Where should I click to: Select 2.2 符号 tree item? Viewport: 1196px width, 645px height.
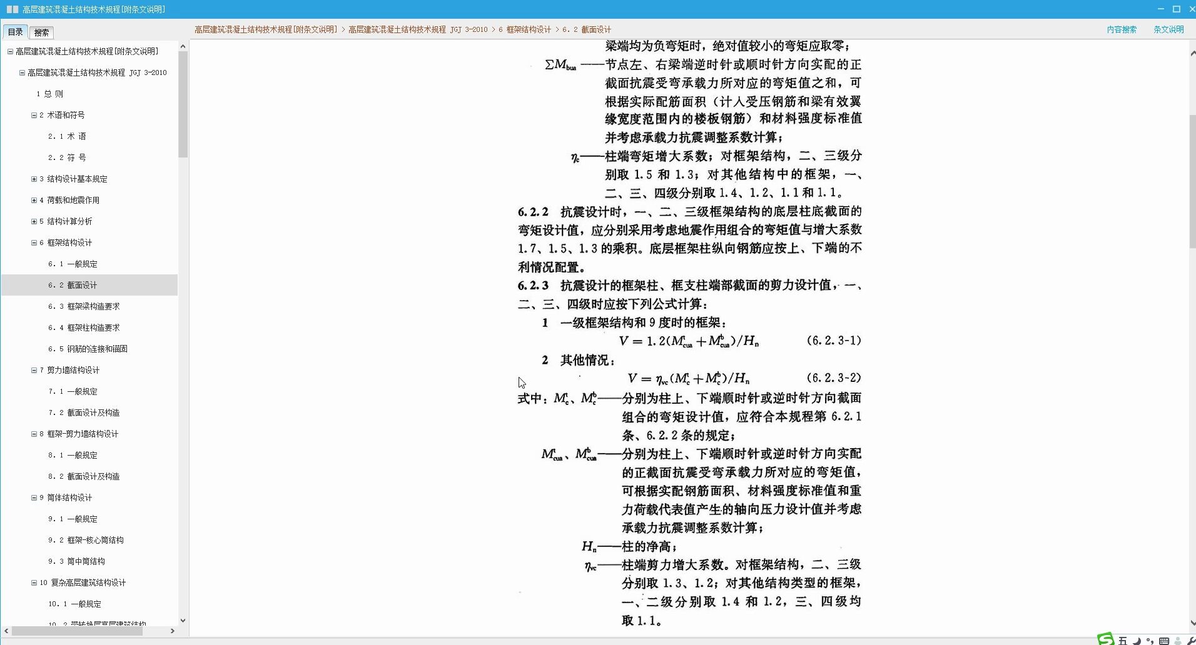(x=67, y=157)
